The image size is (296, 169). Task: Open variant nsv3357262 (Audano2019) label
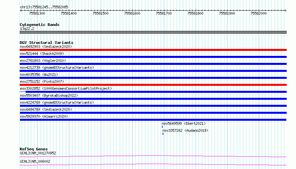(185, 130)
